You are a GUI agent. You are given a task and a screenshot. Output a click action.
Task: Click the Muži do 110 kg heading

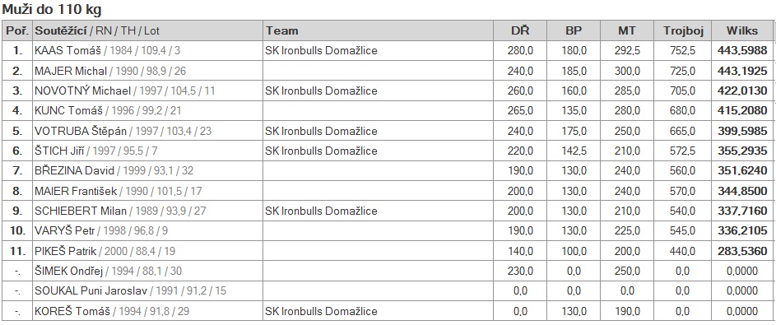tap(53, 9)
